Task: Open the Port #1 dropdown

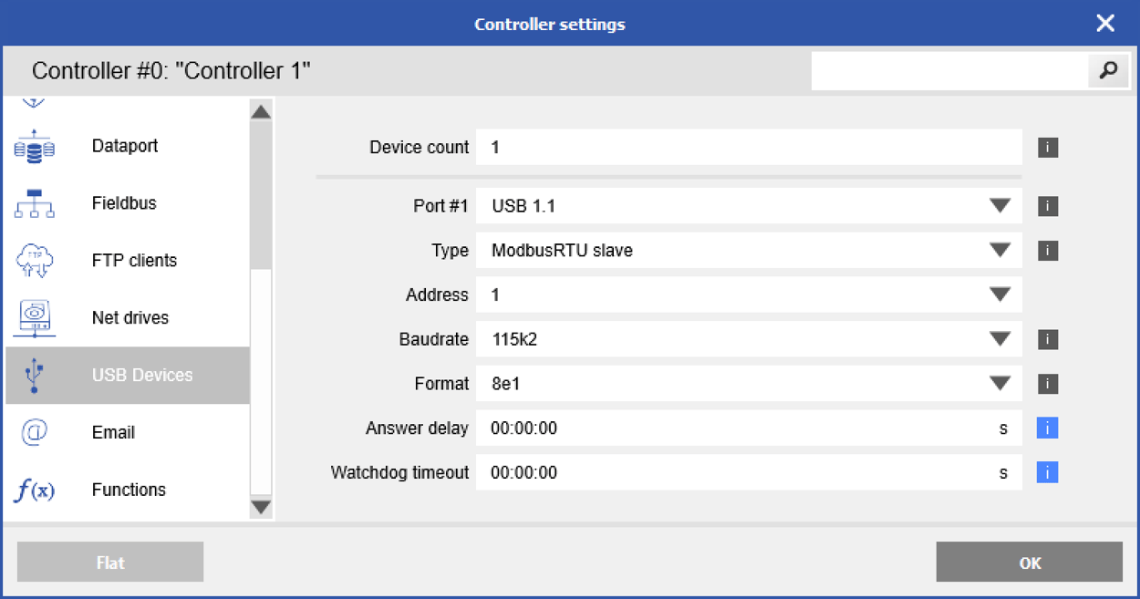Action: pos(1000,206)
